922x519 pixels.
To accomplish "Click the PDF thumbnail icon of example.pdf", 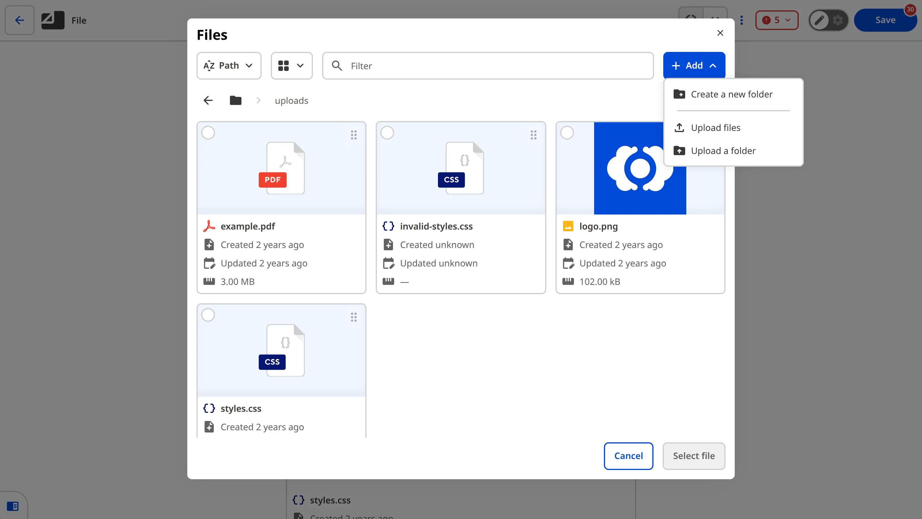I will point(282,168).
